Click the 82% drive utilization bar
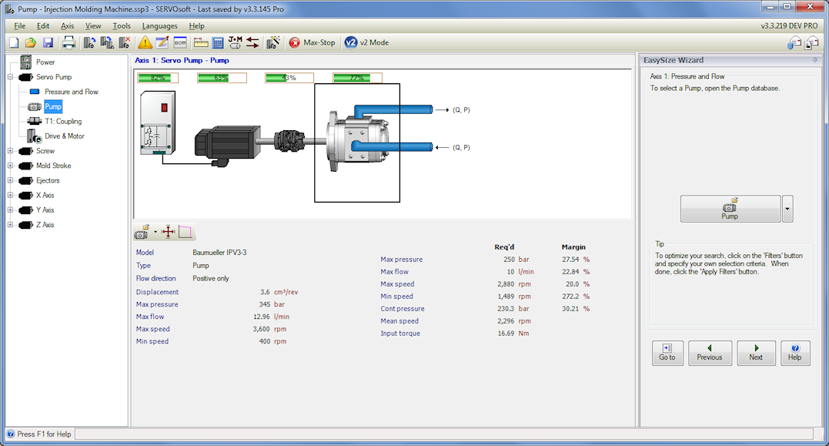829x446 pixels. [x=158, y=78]
